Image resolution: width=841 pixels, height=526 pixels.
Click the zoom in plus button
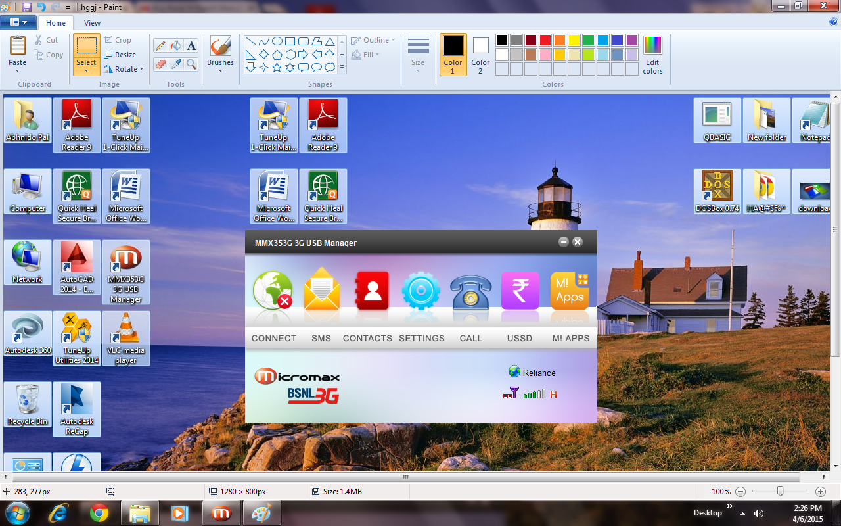pyautogui.click(x=820, y=492)
